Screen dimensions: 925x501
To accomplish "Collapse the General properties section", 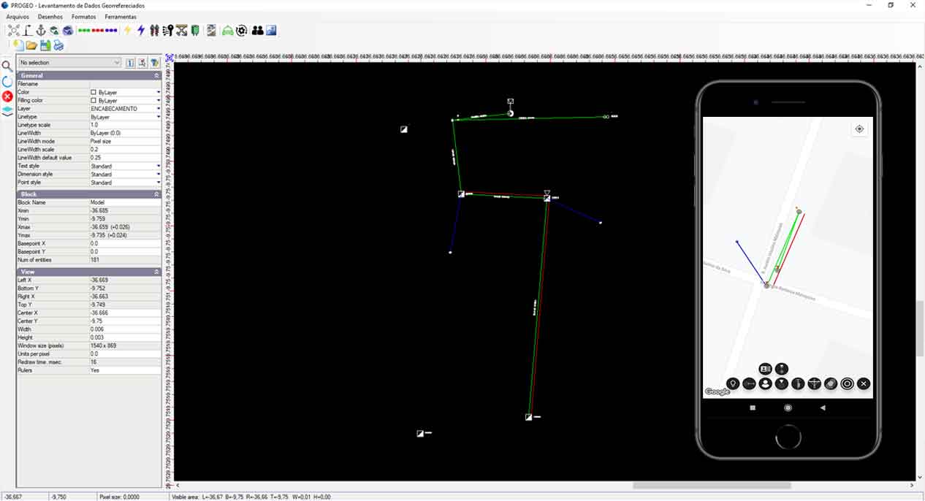I will [x=156, y=76].
